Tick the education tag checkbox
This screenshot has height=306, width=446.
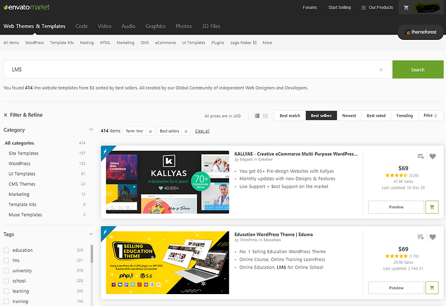click(x=7, y=250)
